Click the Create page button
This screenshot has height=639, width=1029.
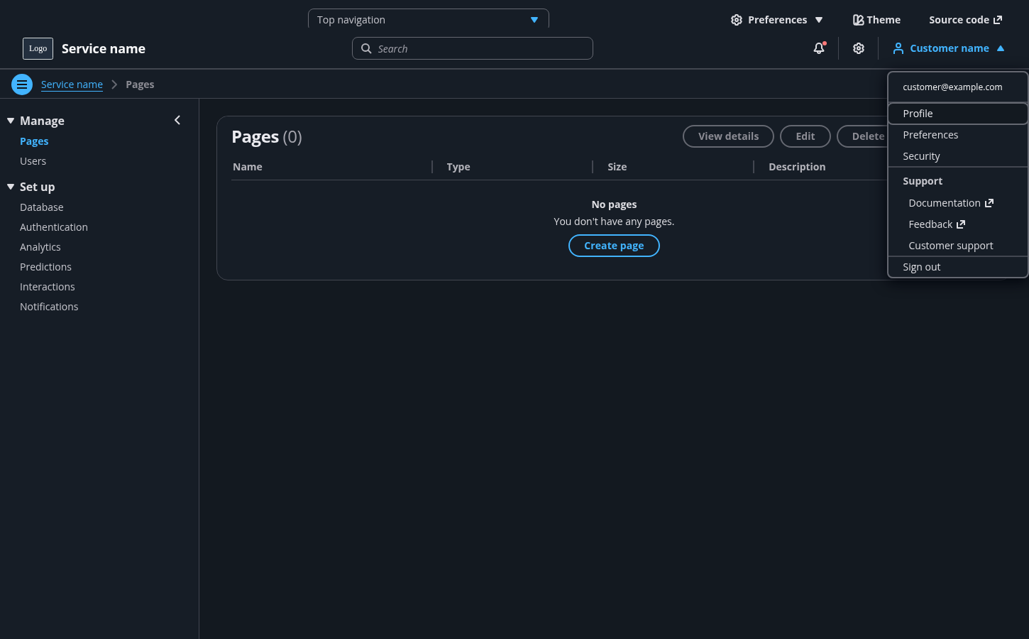click(x=614, y=246)
